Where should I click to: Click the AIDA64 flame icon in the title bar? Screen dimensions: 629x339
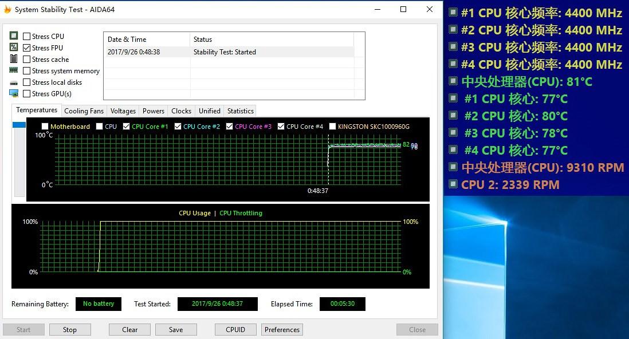coord(7,9)
